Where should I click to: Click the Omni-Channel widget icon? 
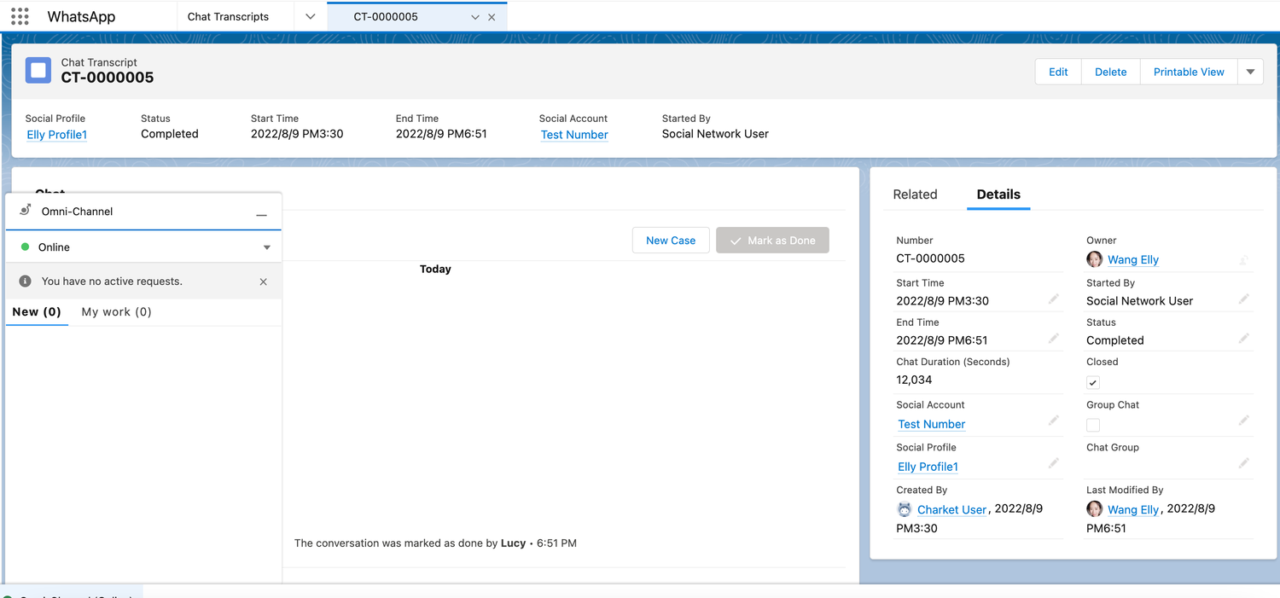[26, 210]
